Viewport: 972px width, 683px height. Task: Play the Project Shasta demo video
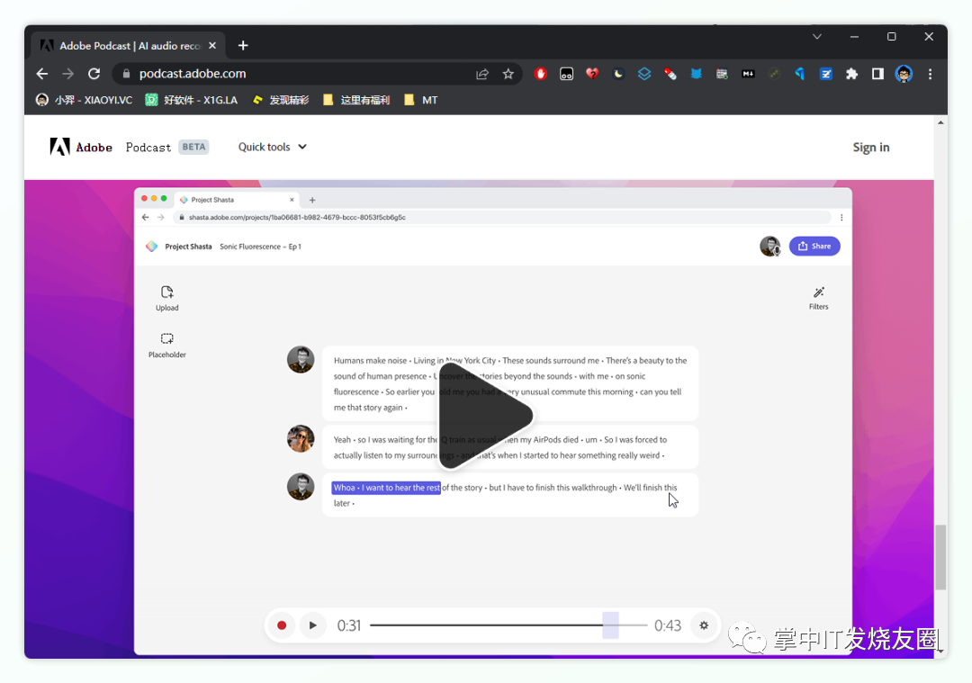(485, 416)
